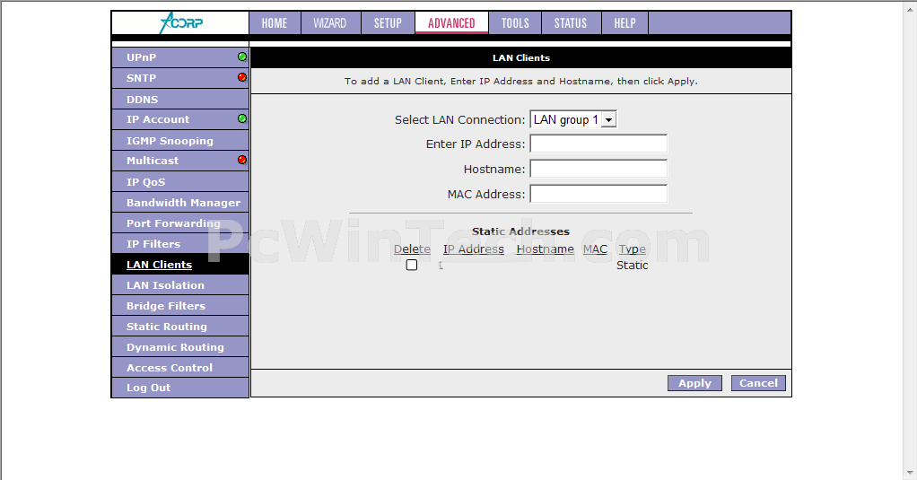Click the IP Address column header

click(473, 249)
